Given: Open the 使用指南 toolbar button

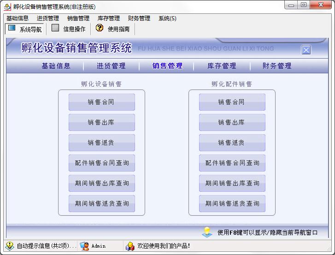Looking at the screenshot, I should point(113,29).
